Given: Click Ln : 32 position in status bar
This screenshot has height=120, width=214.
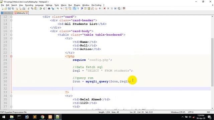Looking at the screenshot, I should pos(133,112).
